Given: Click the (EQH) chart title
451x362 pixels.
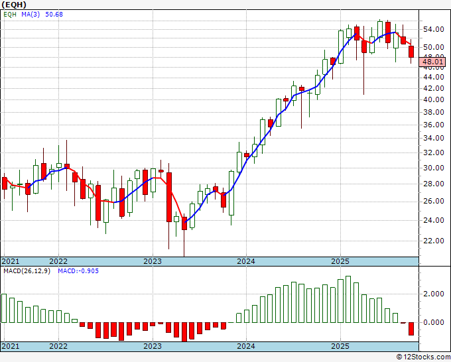Looking at the screenshot, I should coord(13,5).
